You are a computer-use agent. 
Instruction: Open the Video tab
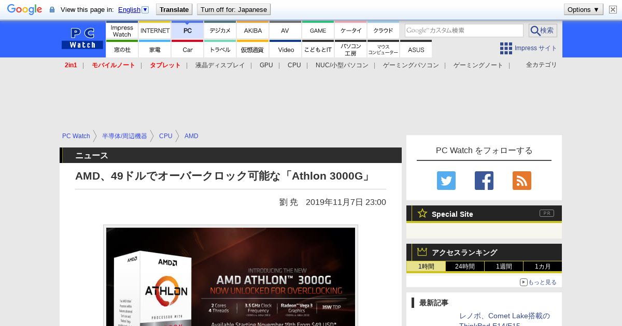click(x=286, y=49)
